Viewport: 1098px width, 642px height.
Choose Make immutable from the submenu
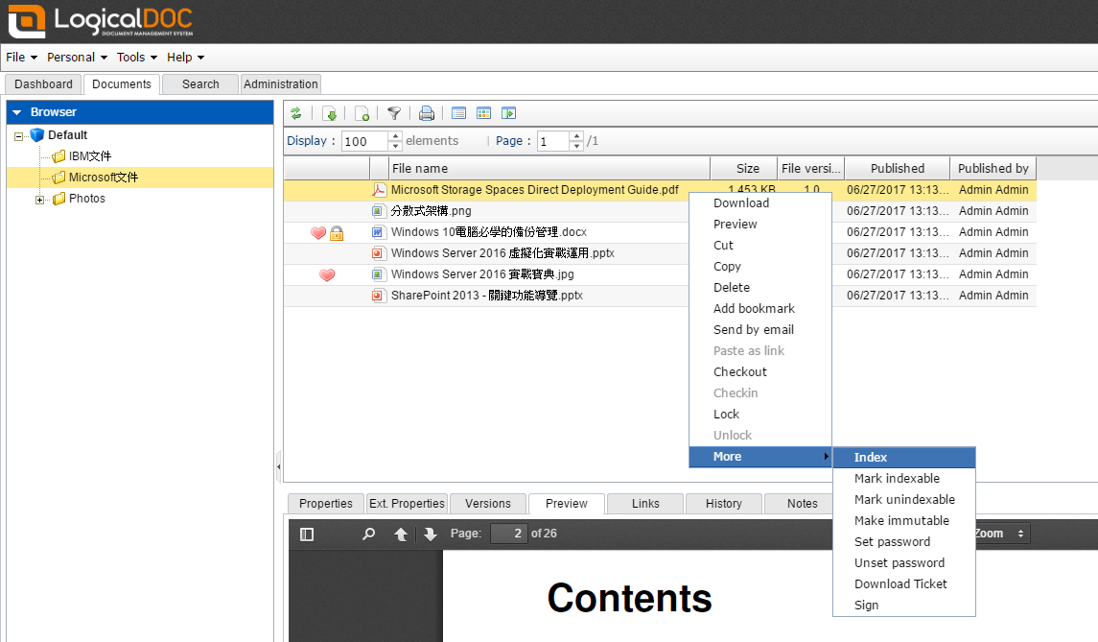[x=904, y=521]
